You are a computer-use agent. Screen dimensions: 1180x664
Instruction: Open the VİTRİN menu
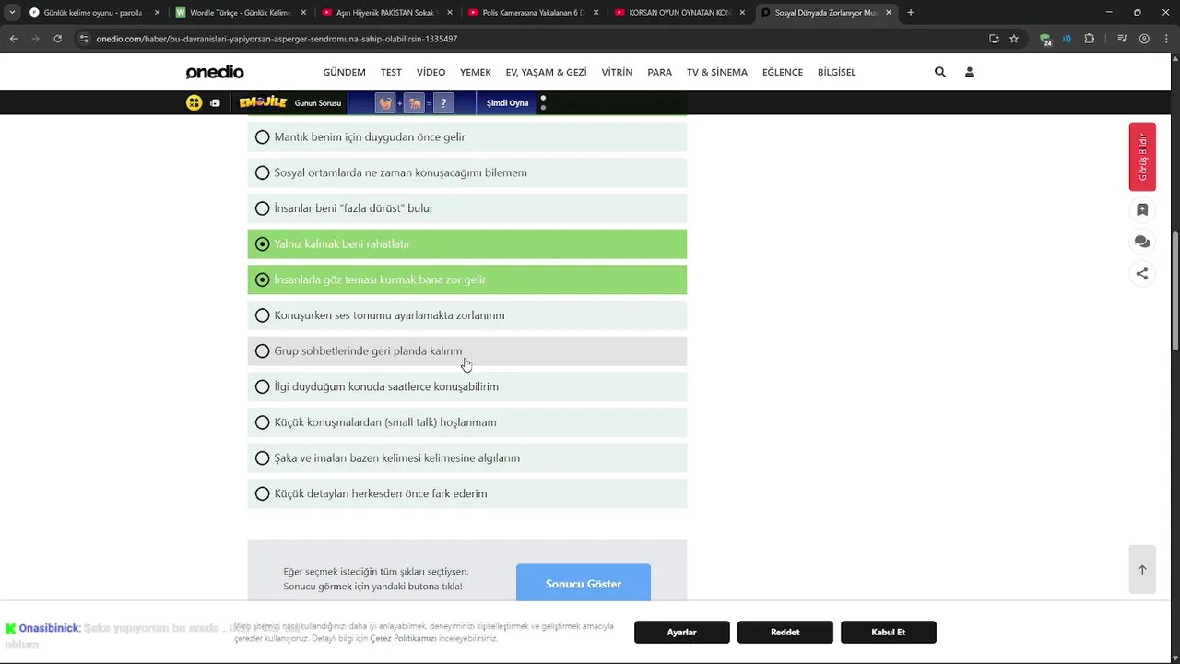[617, 72]
